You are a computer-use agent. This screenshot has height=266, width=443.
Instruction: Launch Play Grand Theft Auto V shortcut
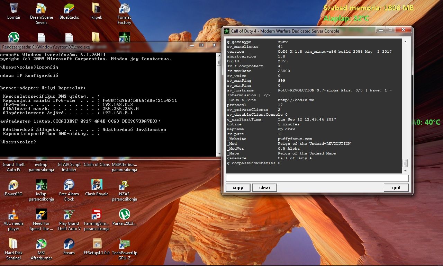pos(69,220)
